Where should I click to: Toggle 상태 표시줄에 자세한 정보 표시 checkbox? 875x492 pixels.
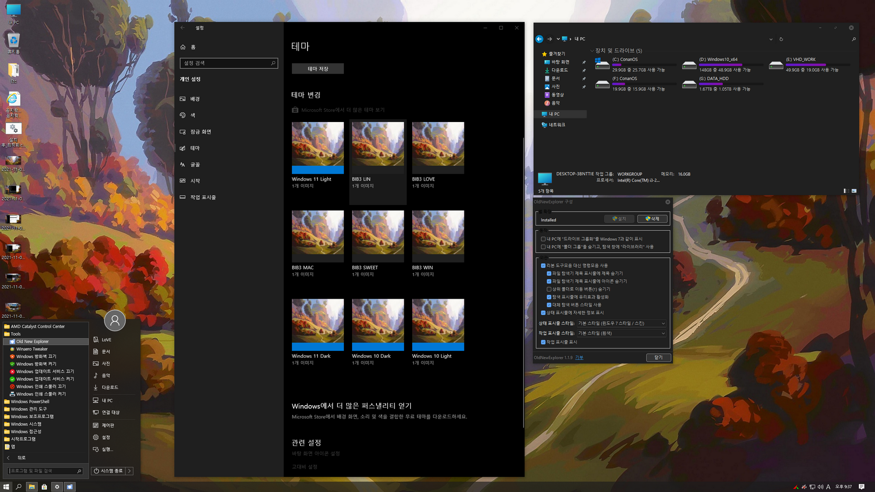(543, 312)
